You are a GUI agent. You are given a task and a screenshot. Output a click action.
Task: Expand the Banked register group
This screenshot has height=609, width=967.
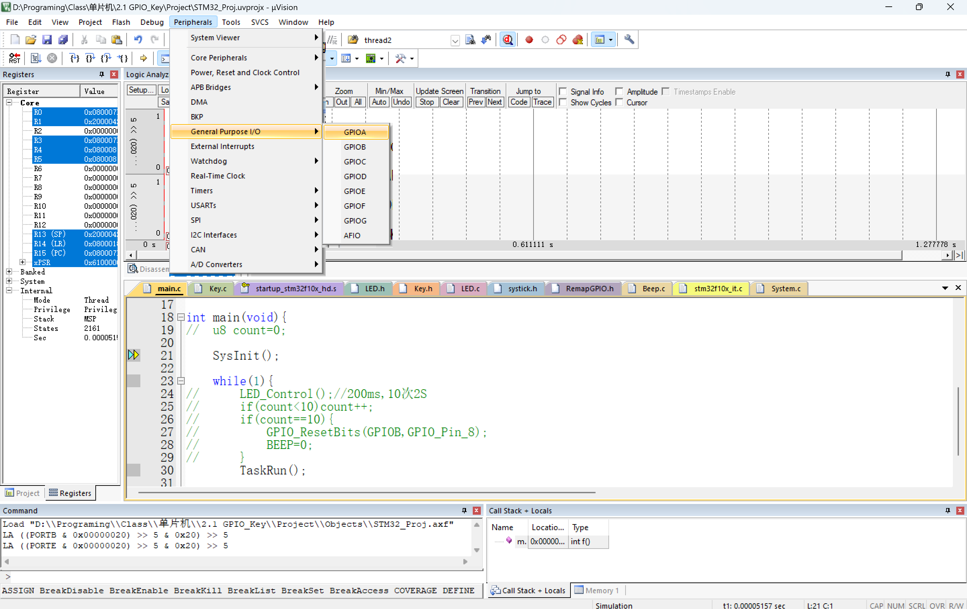tap(9, 271)
